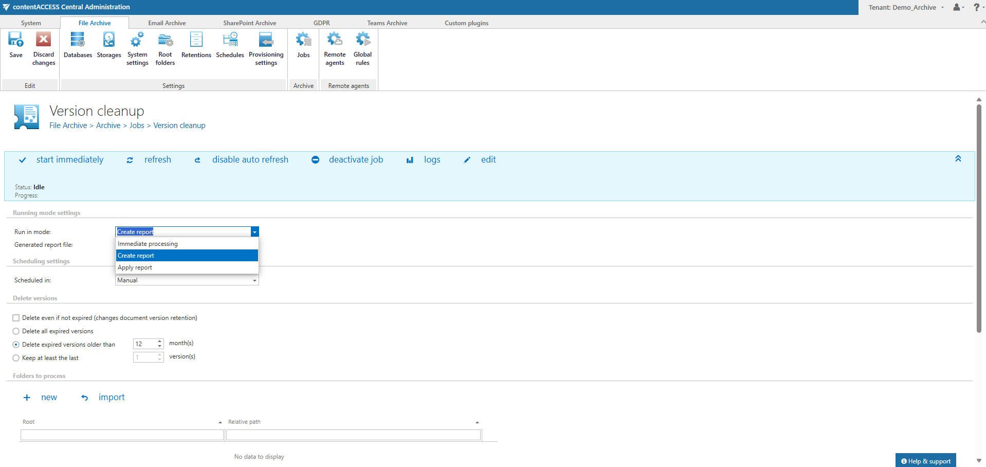986x467 pixels.
Task: Switch to the Teams Archive tab
Action: click(387, 23)
